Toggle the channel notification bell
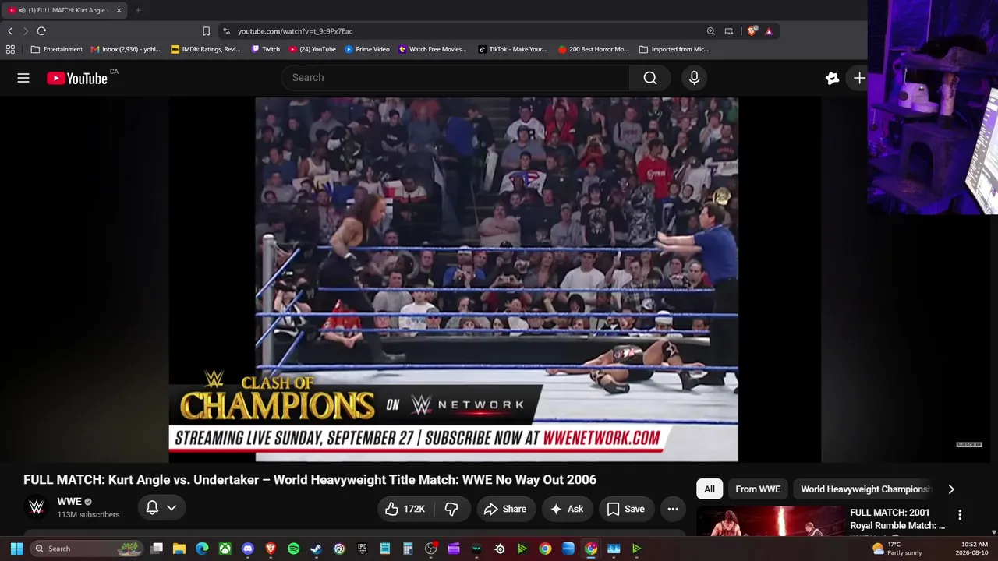This screenshot has height=561, width=998. click(152, 508)
